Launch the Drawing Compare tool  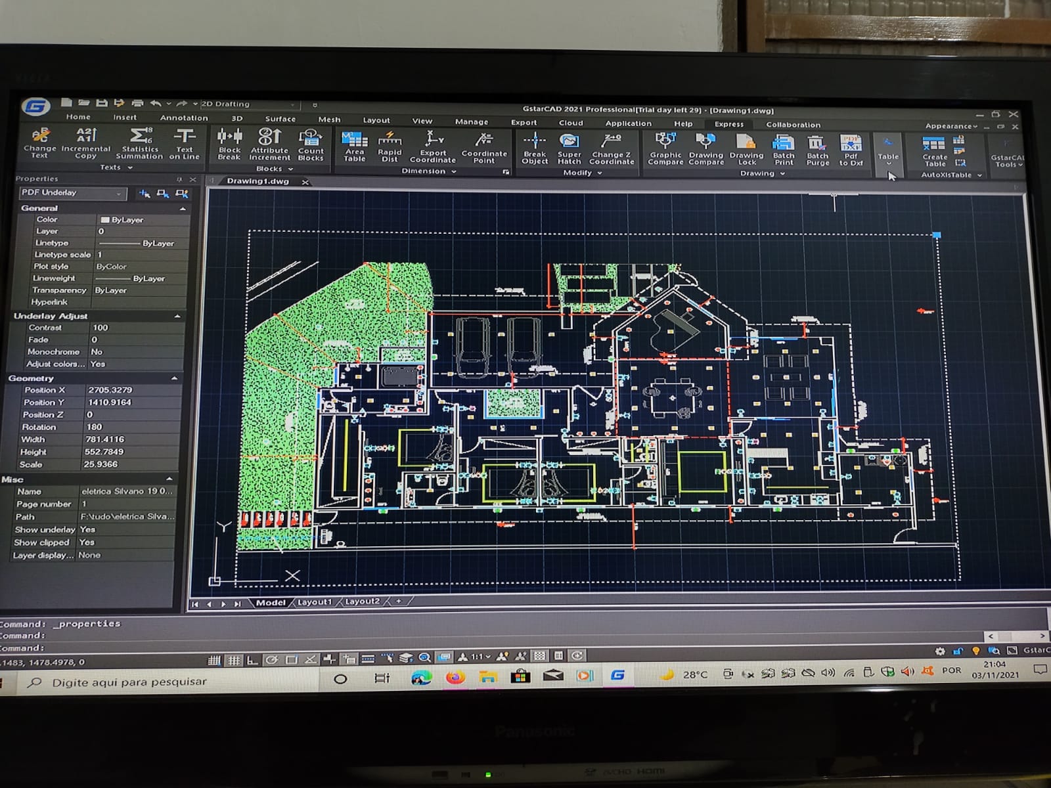(706, 149)
